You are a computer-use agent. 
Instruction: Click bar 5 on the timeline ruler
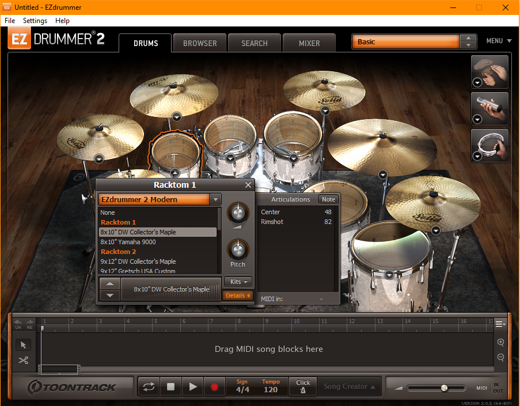coord(155,321)
